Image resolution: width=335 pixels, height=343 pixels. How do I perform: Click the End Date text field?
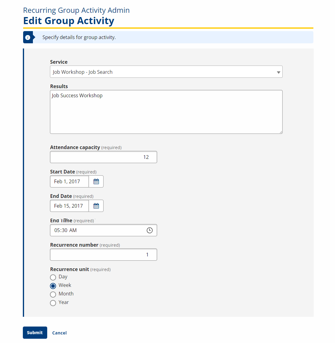coord(69,206)
